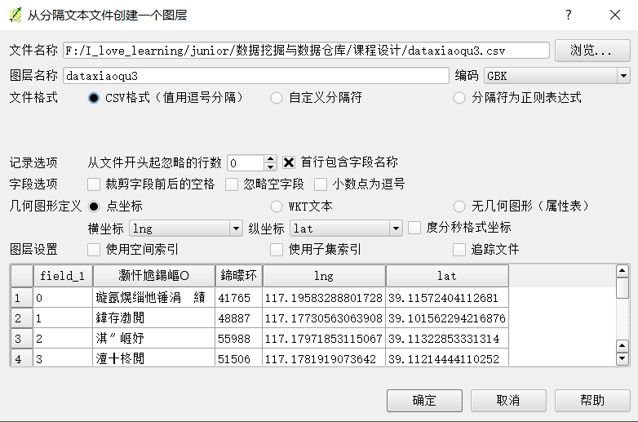
Task: Select 分隔符为正则表达式 radio option
Action: (459, 98)
